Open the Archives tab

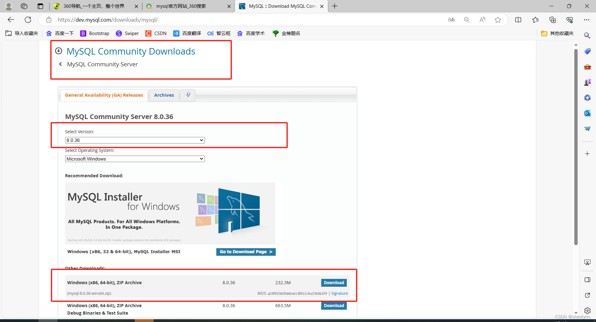point(164,95)
